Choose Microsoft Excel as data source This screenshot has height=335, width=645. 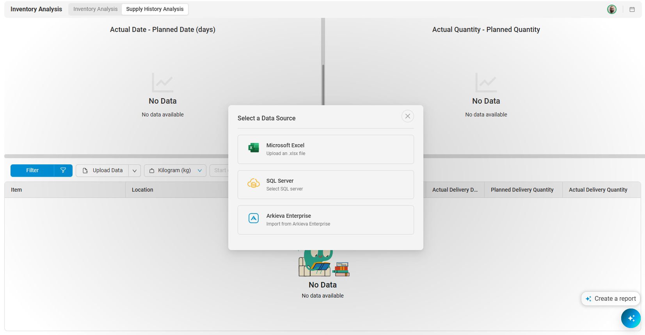[325, 149]
